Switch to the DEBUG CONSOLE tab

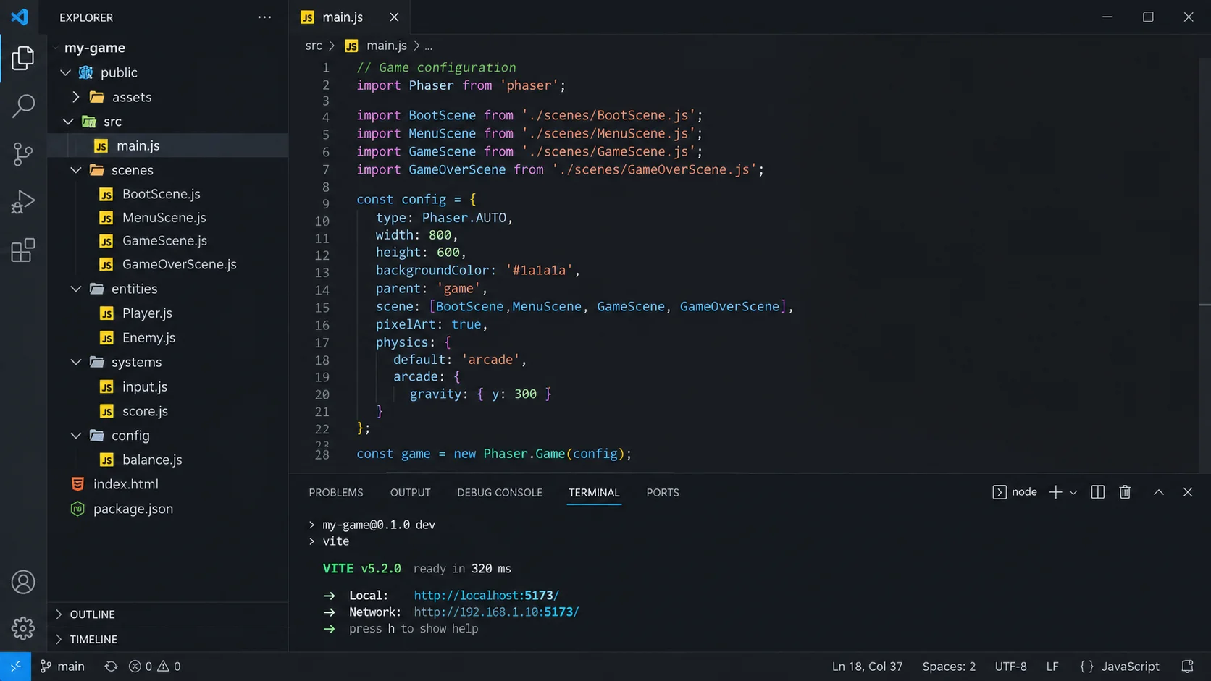(500, 493)
